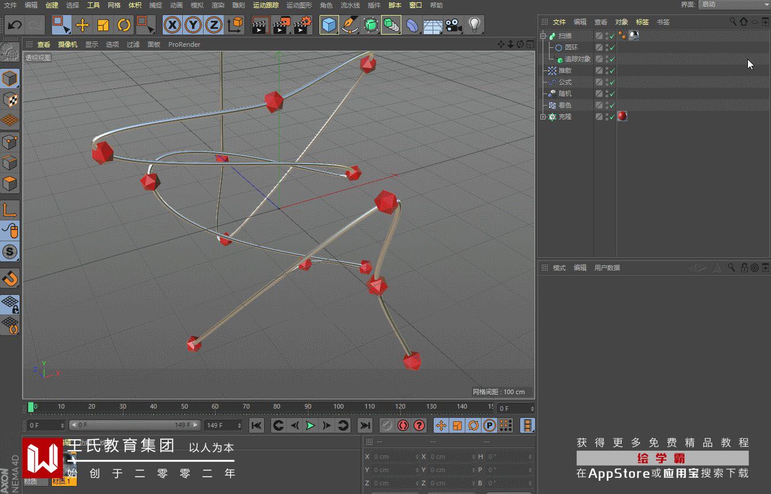The image size is (771, 494).
Task: Switch the coordinate system icon
Action: pyautogui.click(x=235, y=25)
